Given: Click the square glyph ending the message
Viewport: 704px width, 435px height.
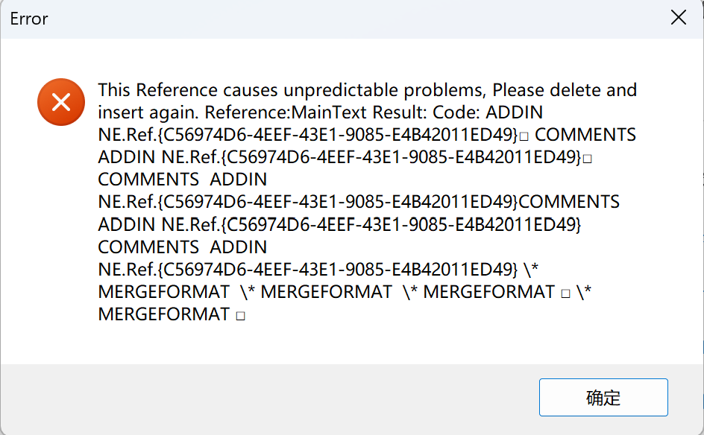Looking at the screenshot, I should [x=240, y=316].
